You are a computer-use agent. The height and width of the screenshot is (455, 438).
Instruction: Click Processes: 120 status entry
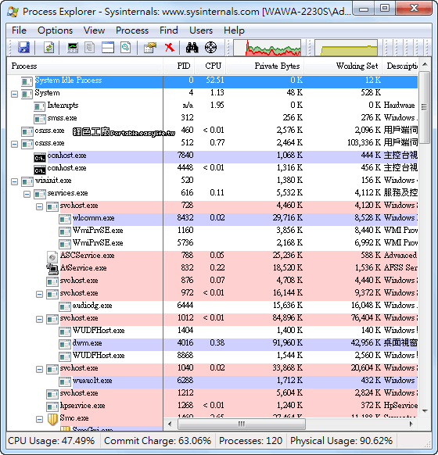click(x=251, y=441)
